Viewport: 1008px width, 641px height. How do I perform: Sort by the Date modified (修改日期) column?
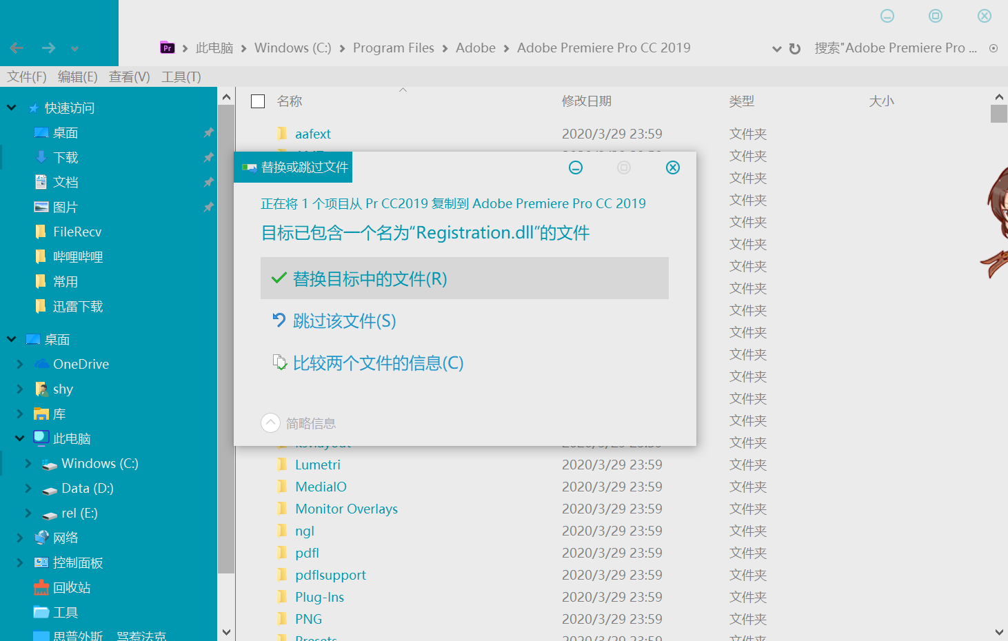587,101
